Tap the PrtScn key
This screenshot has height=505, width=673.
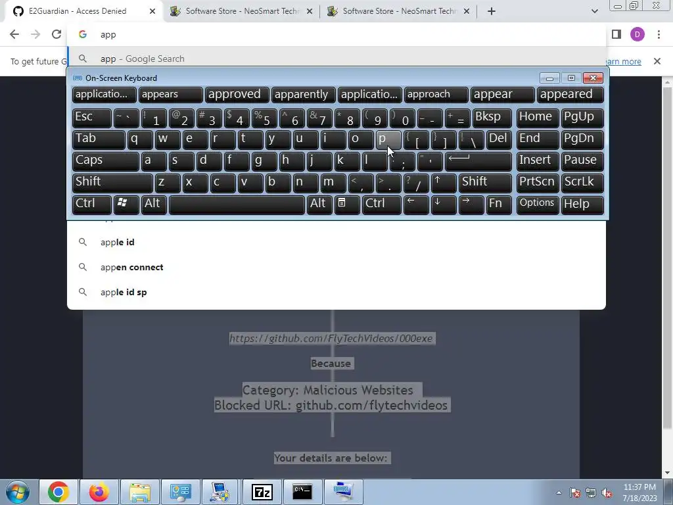(x=538, y=183)
